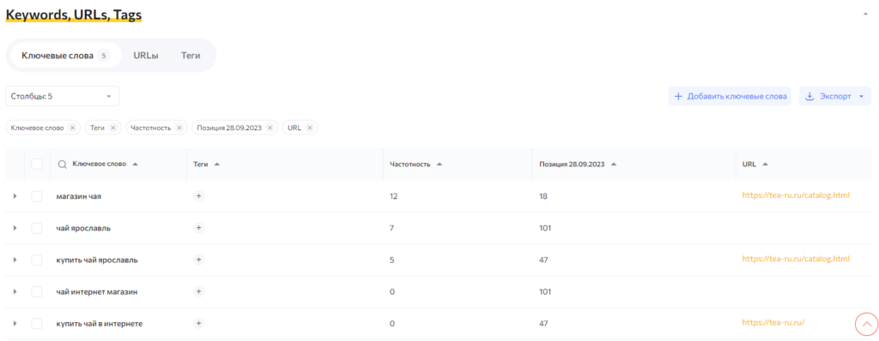
Task: Click the download icon in Экспорт
Action: pos(809,96)
